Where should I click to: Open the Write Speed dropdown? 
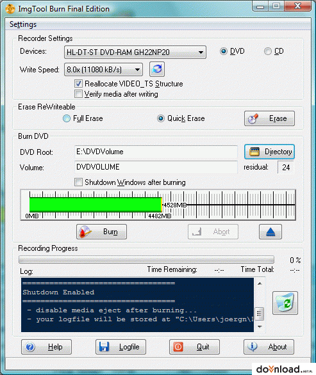pyautogui.click(x=103, y=70)
